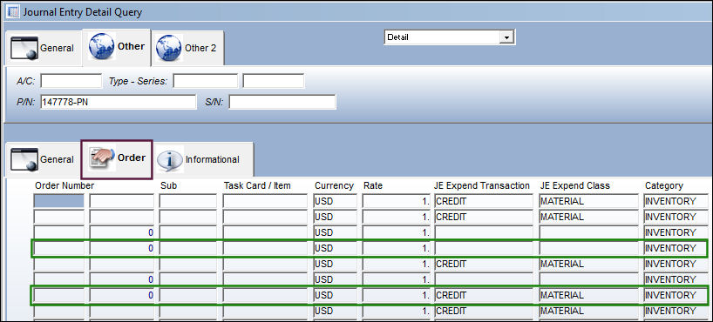Image resolution: width=713 pixels, height=322 pixels.
Task: Click the first row's Rate cell
Action: (396, 201)
